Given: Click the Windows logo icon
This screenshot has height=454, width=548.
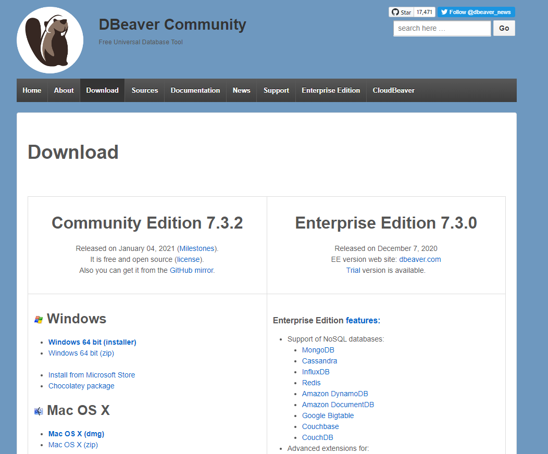Looking at the screenshot, I should point(39,320).
